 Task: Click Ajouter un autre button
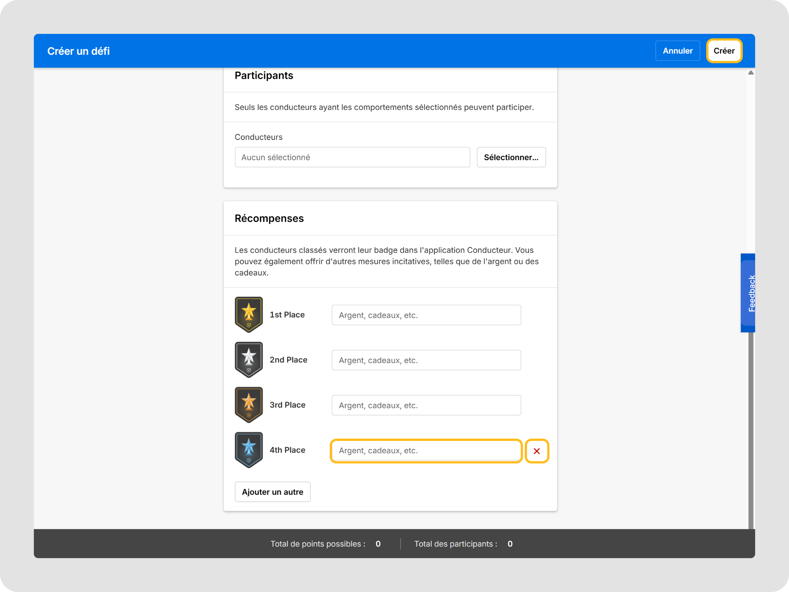(273, 492)
